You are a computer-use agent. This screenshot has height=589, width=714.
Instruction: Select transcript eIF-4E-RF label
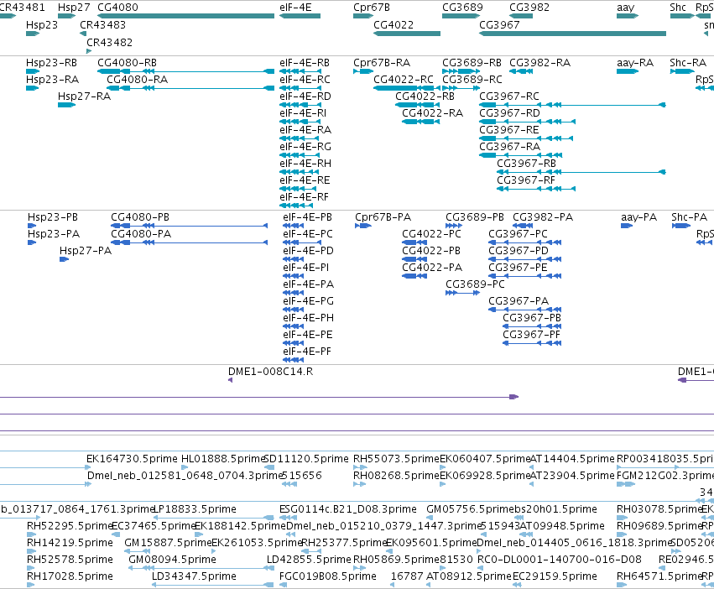point(304,197)
